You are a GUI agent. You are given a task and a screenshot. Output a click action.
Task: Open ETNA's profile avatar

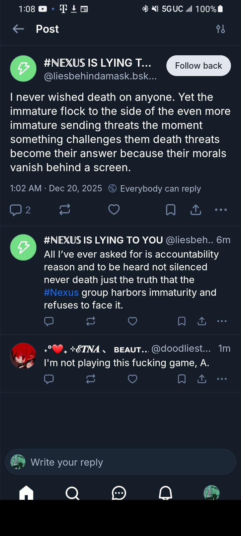click(23, 356)
